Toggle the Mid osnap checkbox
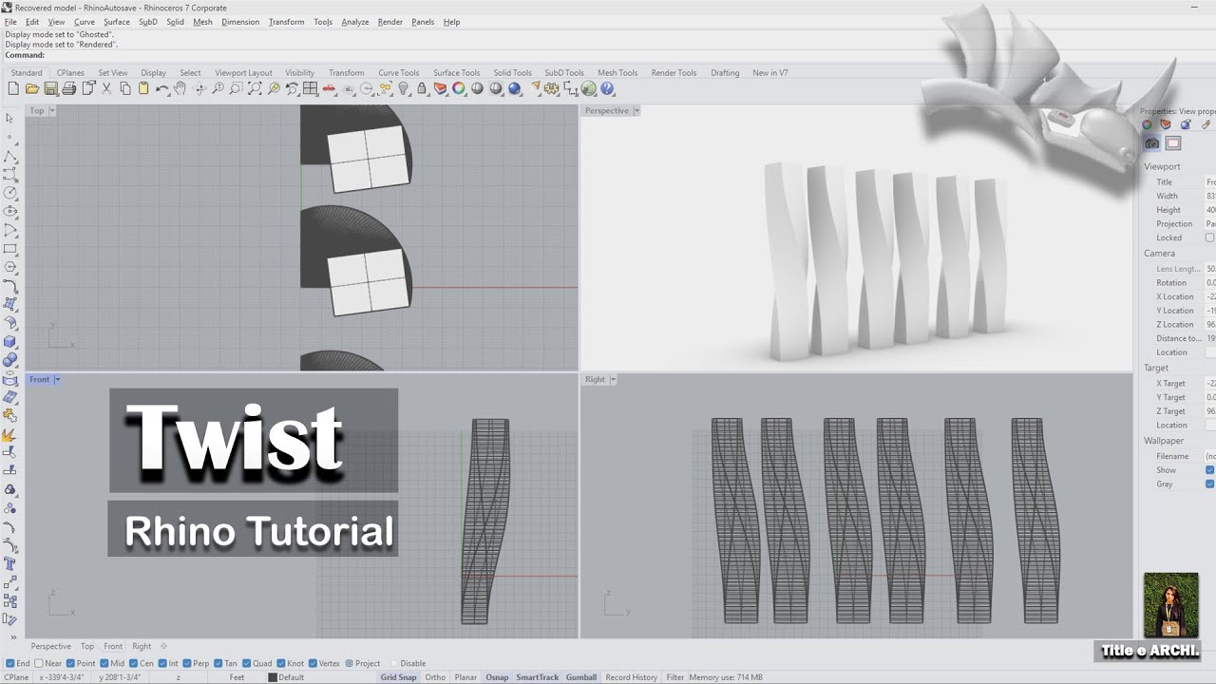This screenshot has width=1216, height=684. pos(104,663)
